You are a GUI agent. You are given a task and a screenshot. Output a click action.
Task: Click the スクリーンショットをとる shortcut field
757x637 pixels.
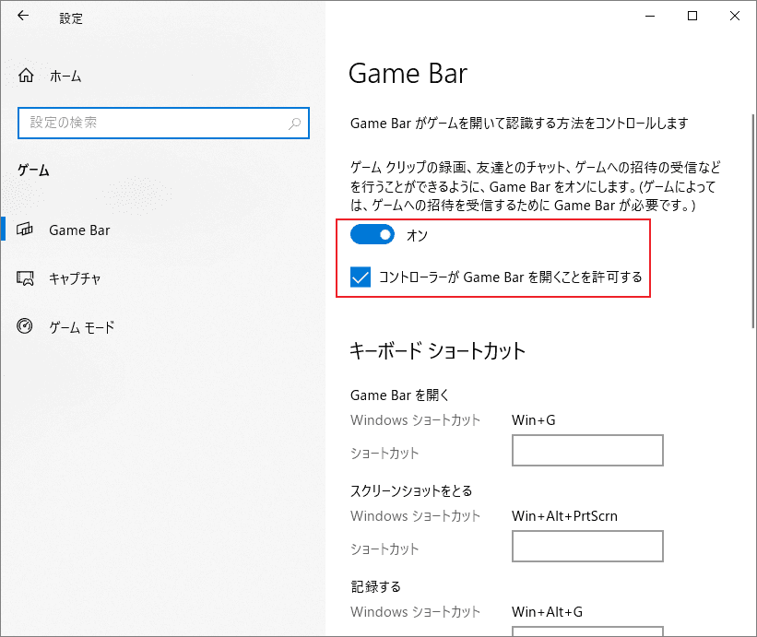(587, 546)
